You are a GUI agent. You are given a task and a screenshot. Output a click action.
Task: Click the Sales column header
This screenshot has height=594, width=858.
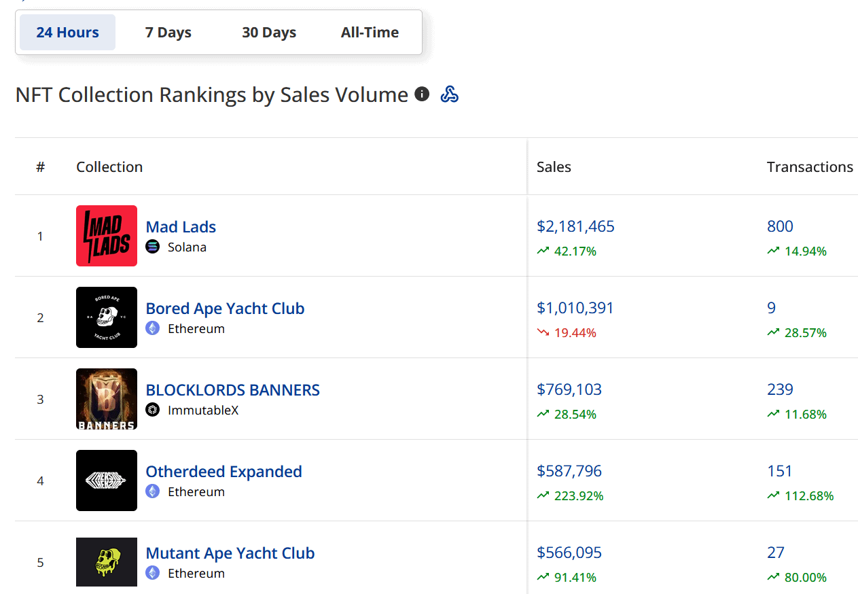point(554,167)
